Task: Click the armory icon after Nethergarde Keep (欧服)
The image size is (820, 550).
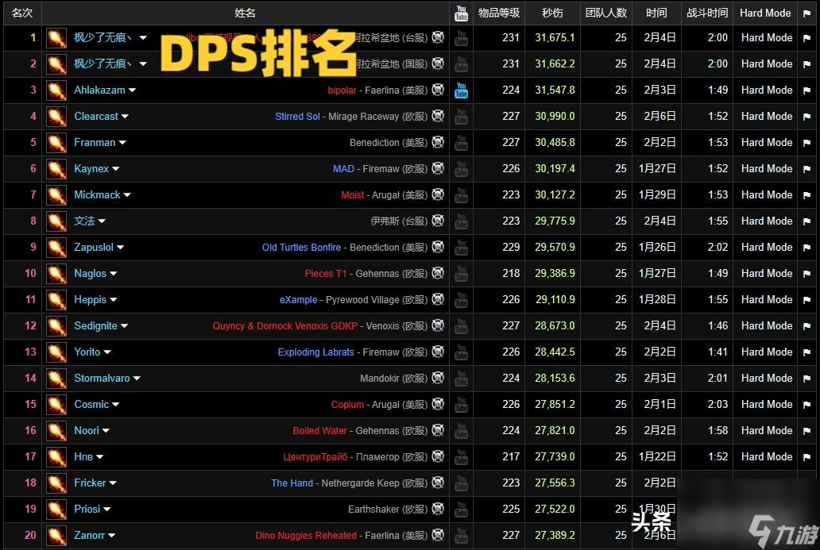Action: tap(439, 483)
